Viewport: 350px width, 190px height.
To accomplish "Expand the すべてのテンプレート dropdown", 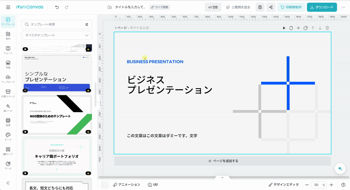I will 57,35.
